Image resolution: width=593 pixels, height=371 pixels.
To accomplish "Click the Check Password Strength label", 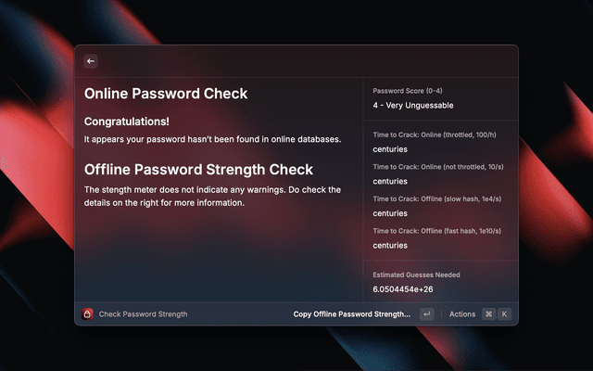I will (x=143, y=313).
